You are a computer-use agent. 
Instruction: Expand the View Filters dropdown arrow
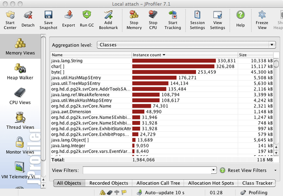(x=214, y=170)
